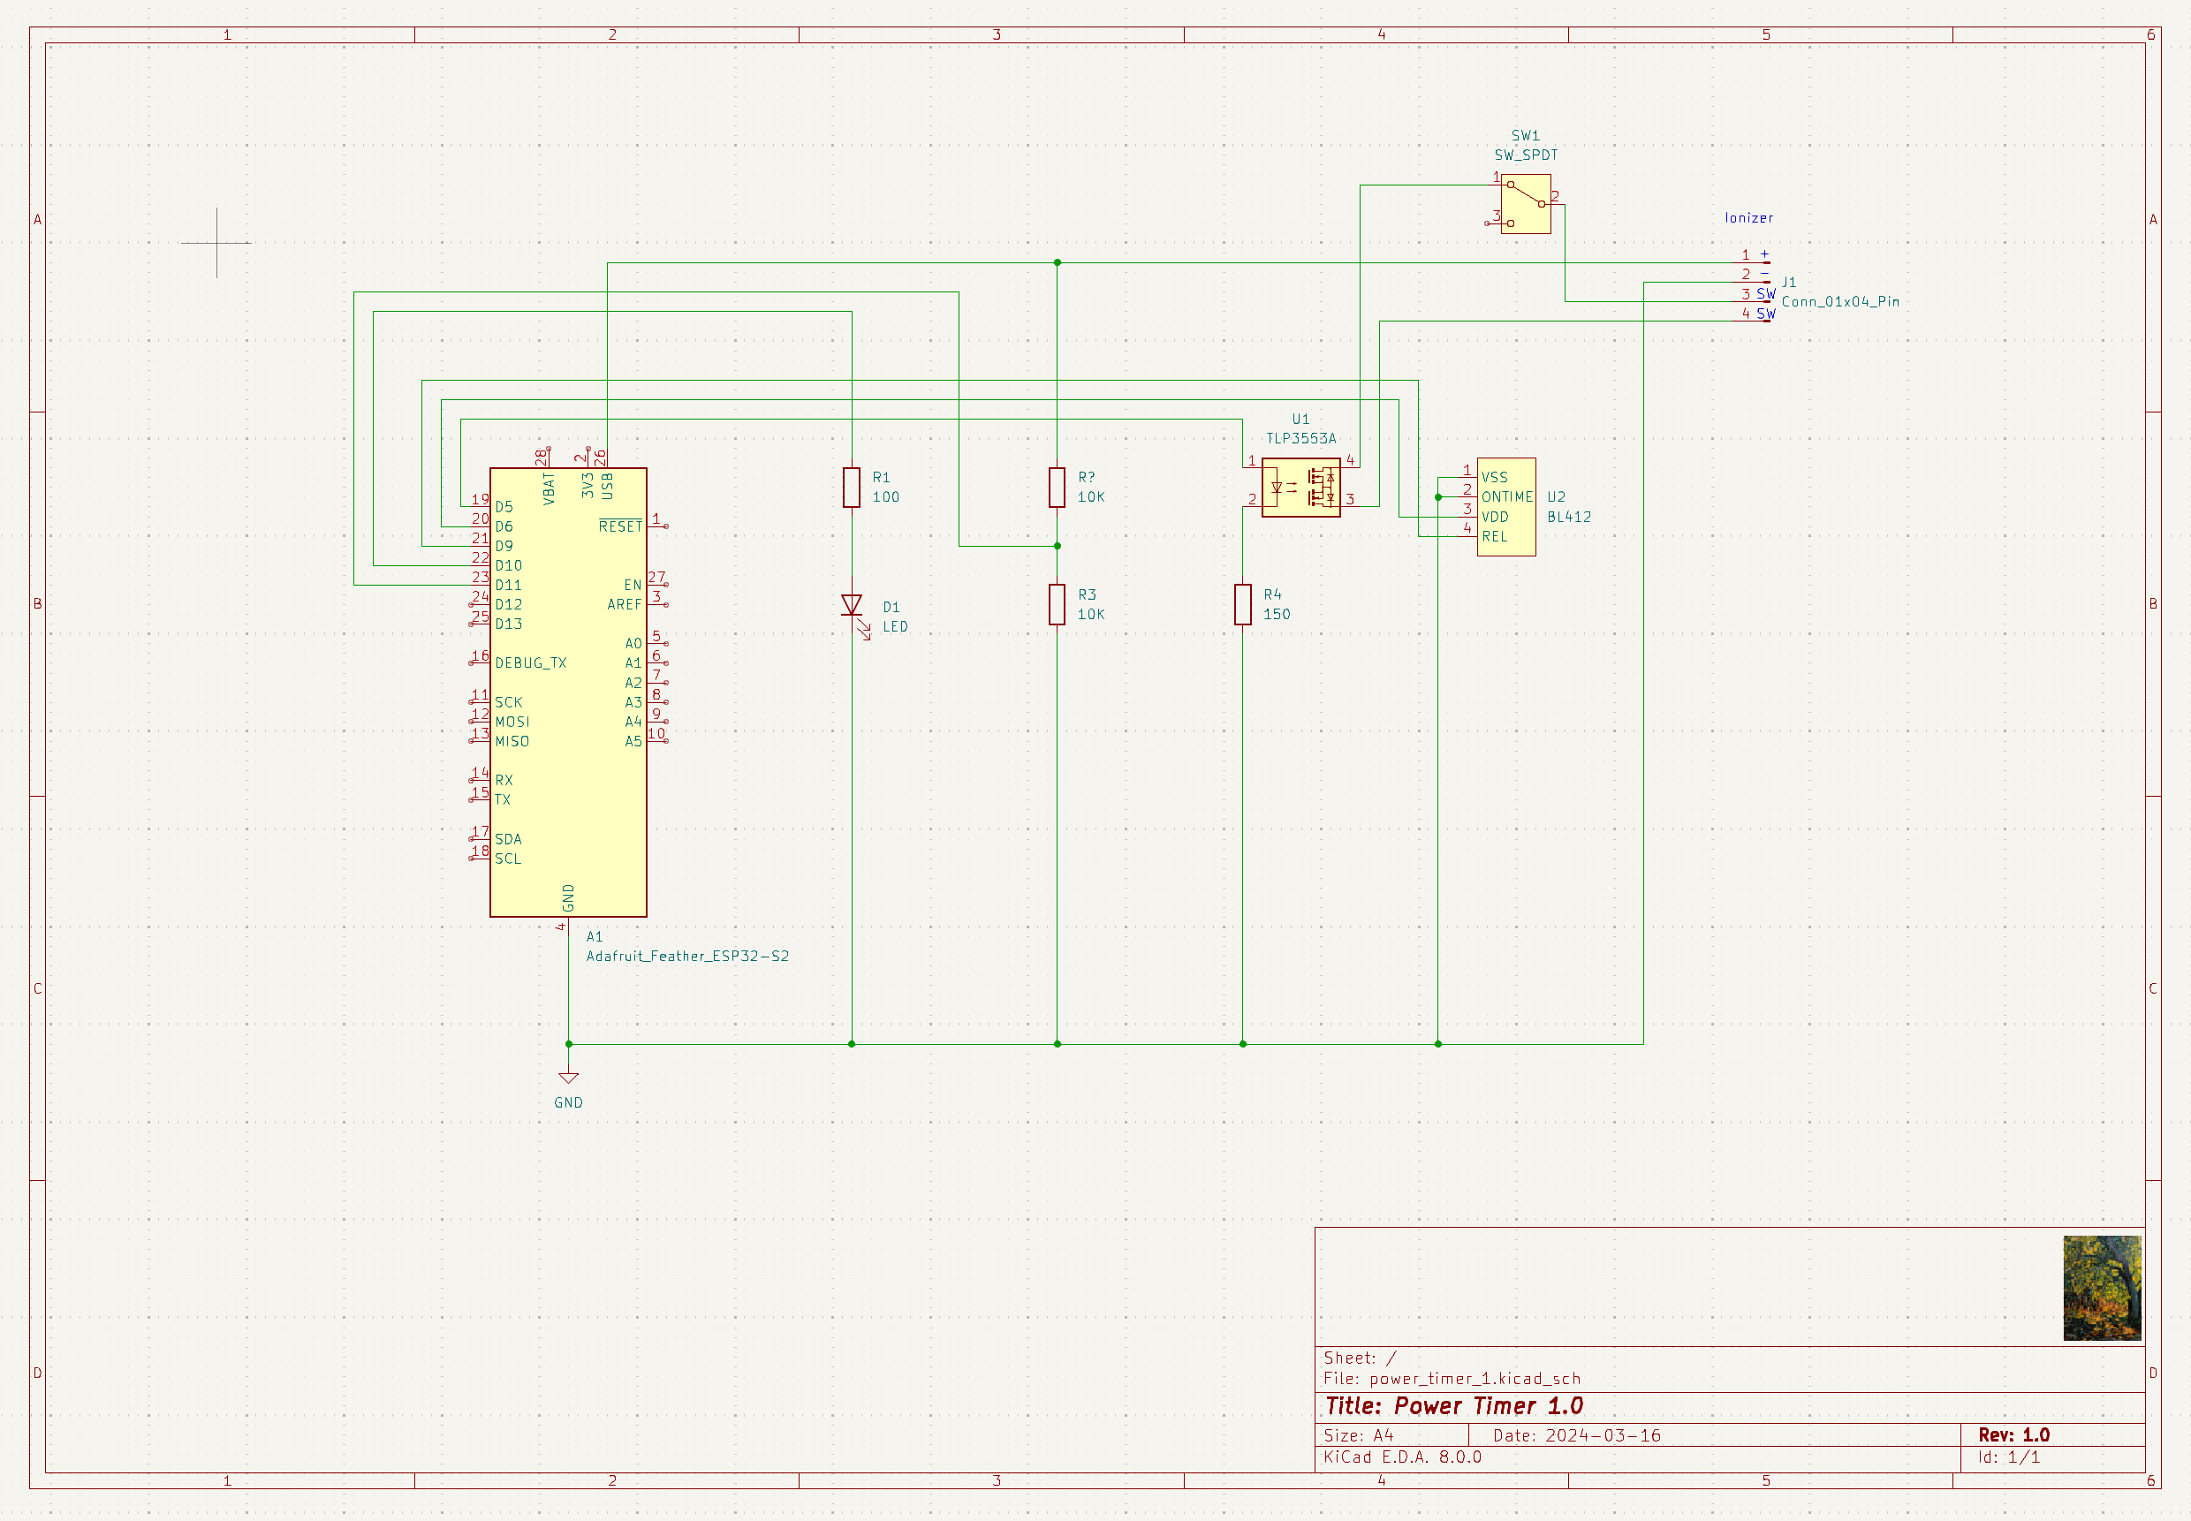Click the SW_SPDT value label
Image resolution: width=2191 pixels, height=1521 pixels.
click(x=1526, y=155)
